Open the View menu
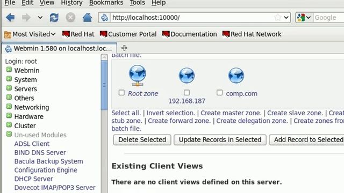The width and height of the screenshot is (344, 193). (47, 3)
